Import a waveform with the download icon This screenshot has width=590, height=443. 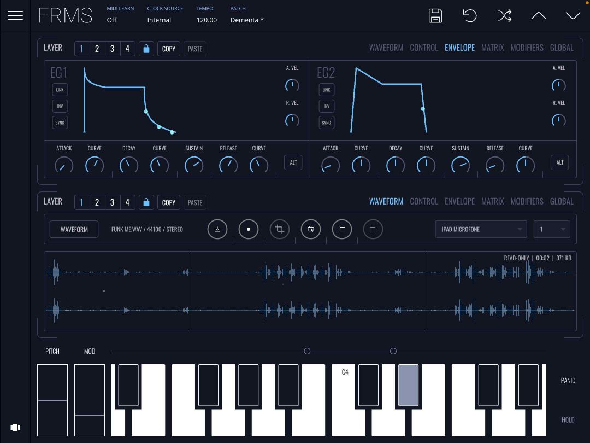coord(217,229)
